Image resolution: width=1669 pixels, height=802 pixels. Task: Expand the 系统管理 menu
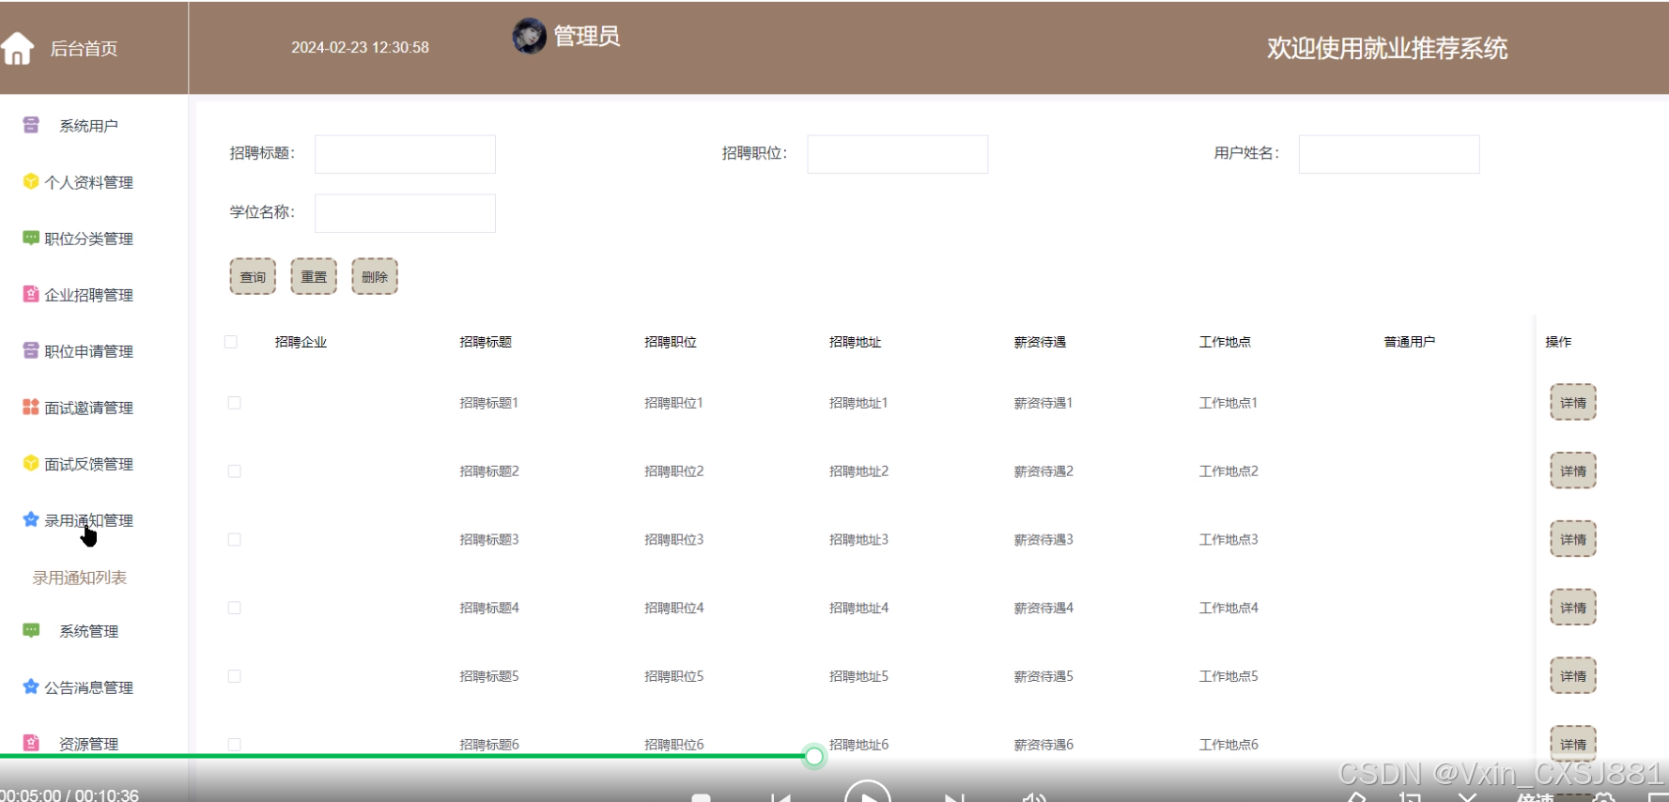[88, 631]
